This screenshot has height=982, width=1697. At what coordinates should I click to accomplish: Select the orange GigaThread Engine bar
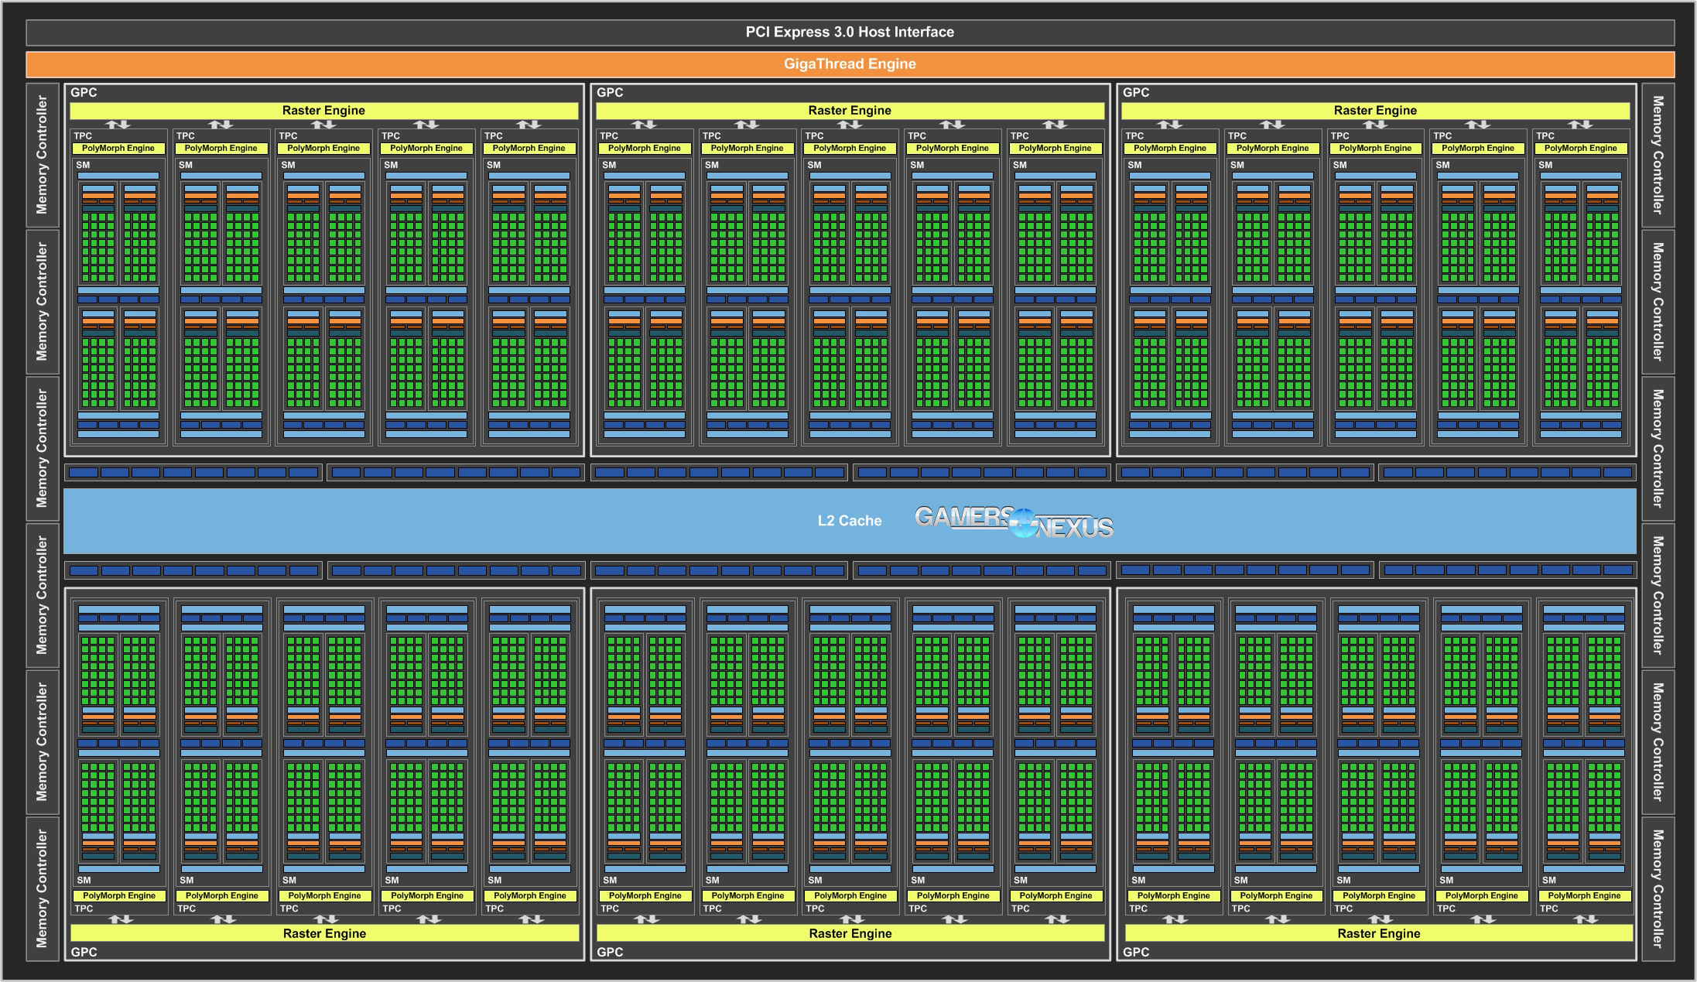click(849, 64)
